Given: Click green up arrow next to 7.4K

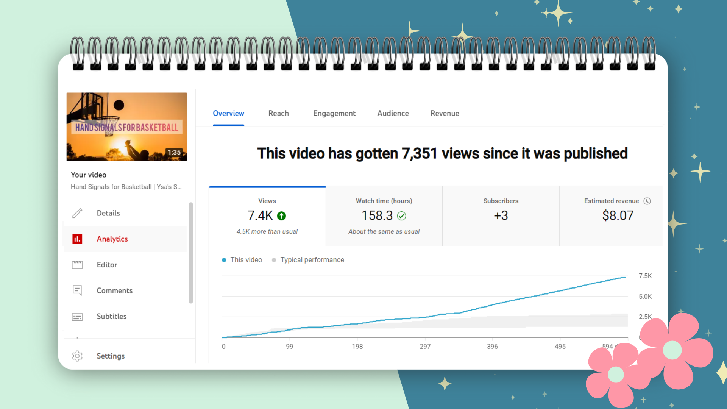Looking at the screenshot, I should tap(281, 216).
